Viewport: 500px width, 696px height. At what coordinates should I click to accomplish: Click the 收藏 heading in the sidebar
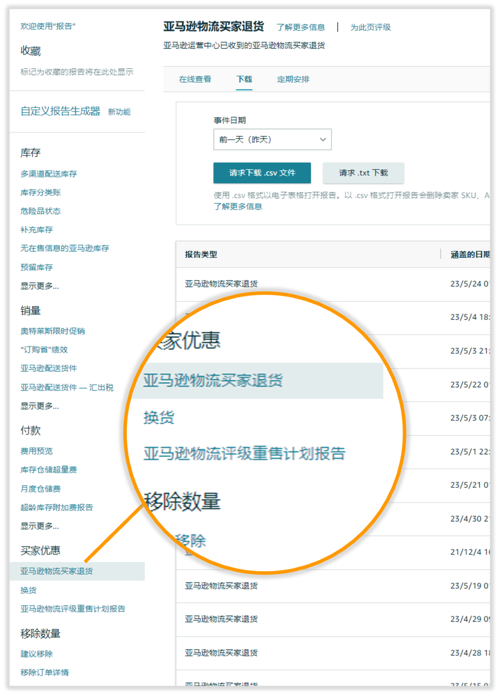pyautogui.click(x=31, y=51)
